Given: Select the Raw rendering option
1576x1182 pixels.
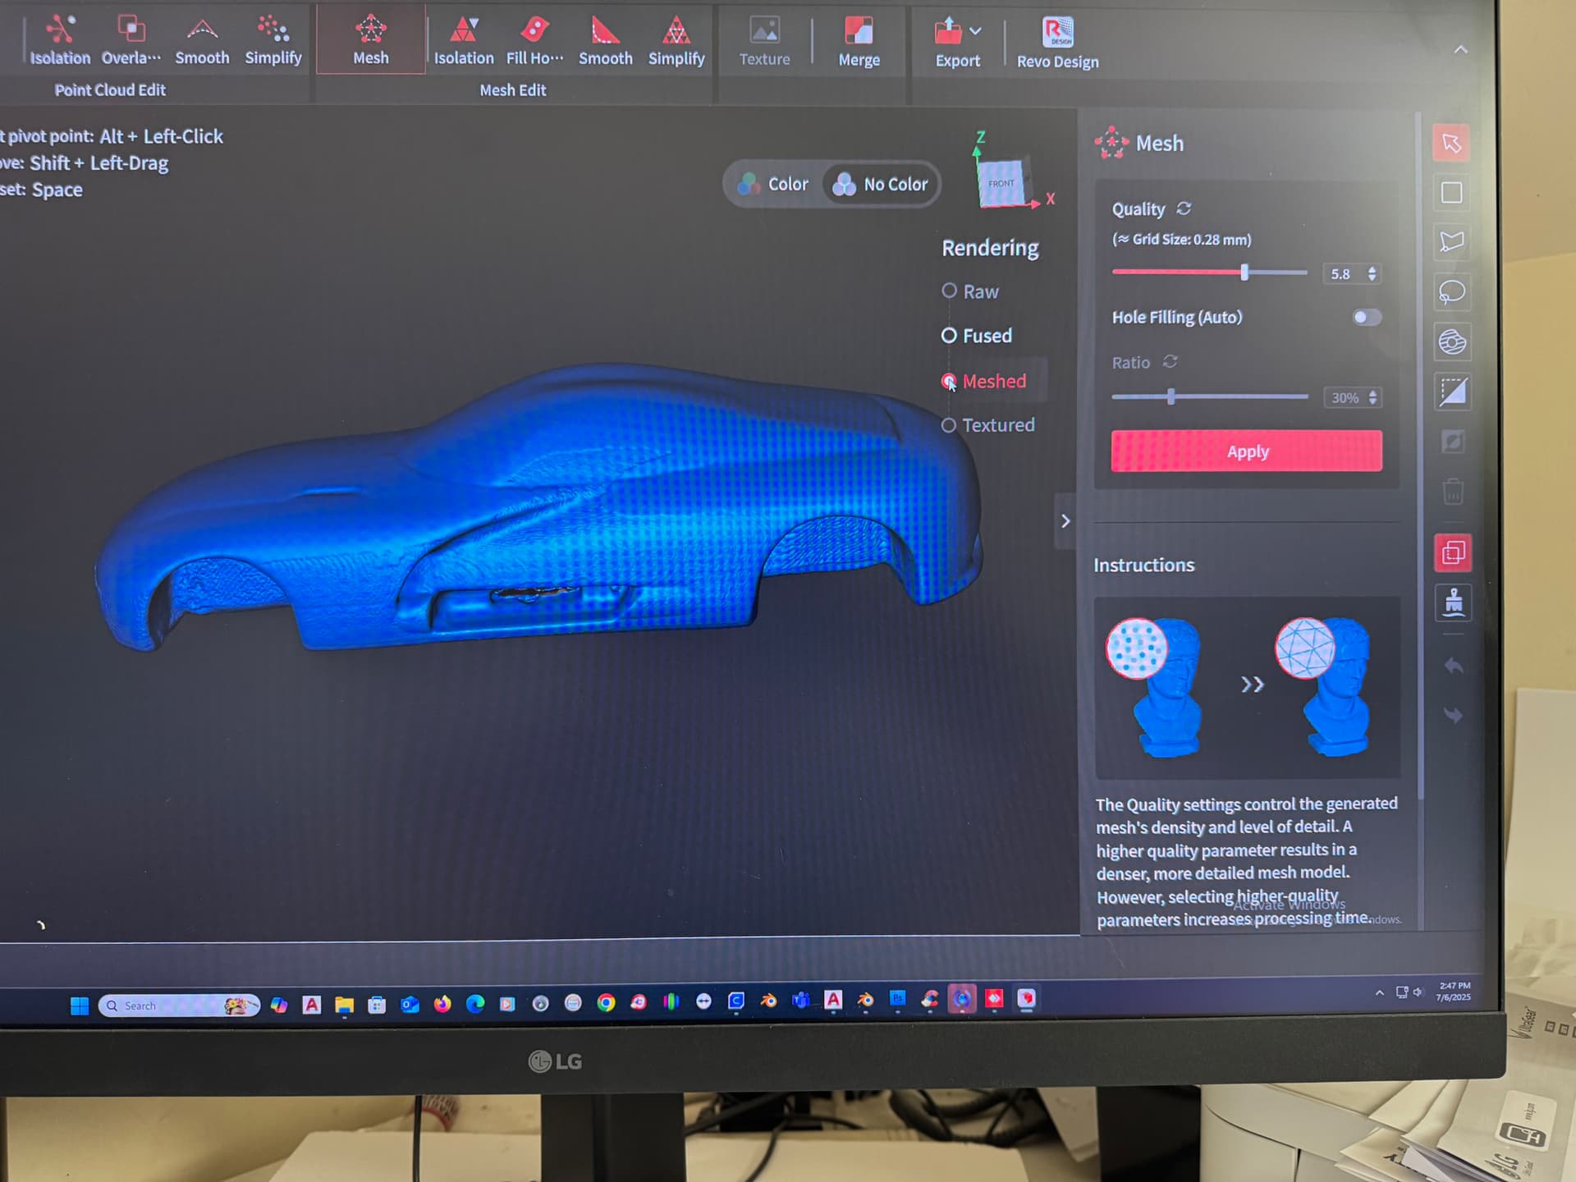Looking at the screenshot, I should (970, 291).
